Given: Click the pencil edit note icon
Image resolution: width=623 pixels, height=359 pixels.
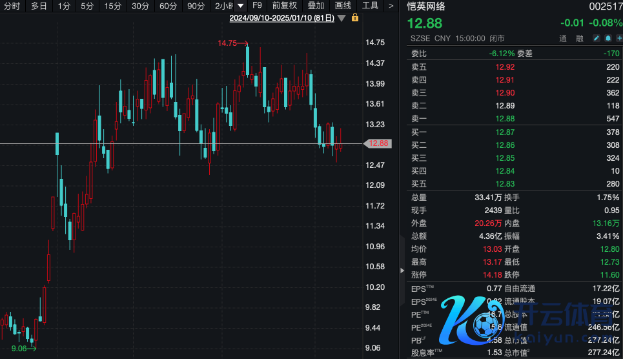Looking at the screenshot, I should tap(597, 39).
